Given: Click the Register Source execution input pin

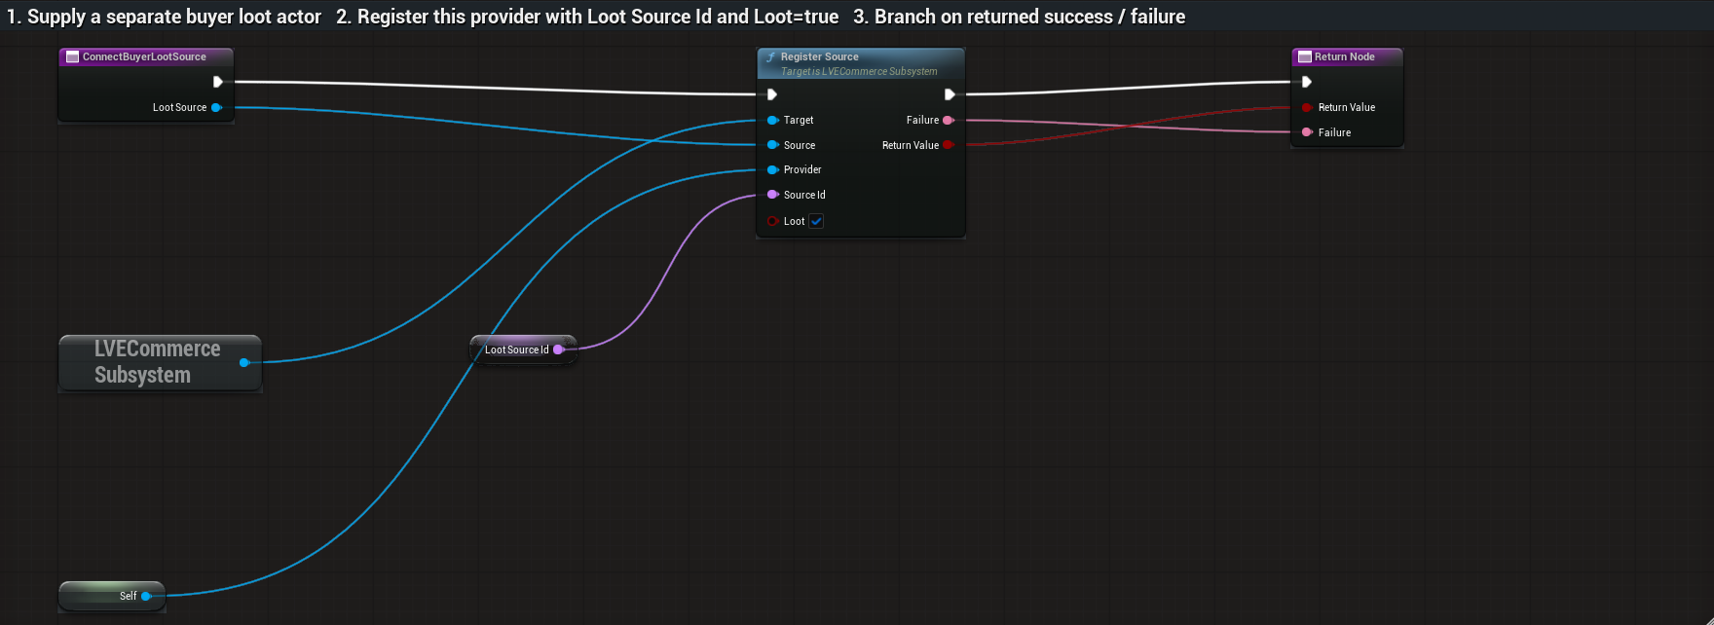Looking at the screenshot, I should click(x=772, y=94).
